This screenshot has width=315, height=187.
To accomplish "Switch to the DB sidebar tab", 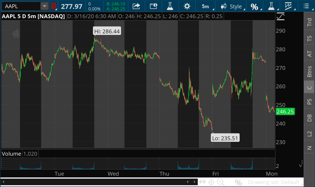I will click(309, 118).
